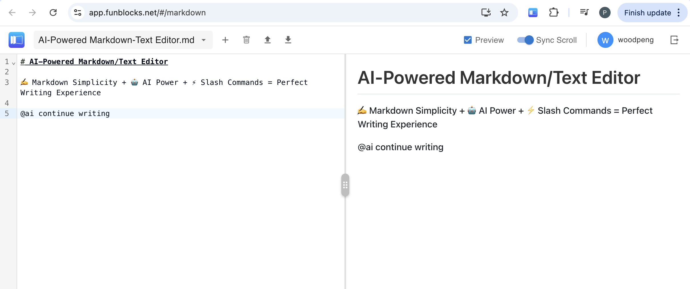Select the woodpeng account name
Viewport: 690px width, 289px height.
(x=635, y=40)
